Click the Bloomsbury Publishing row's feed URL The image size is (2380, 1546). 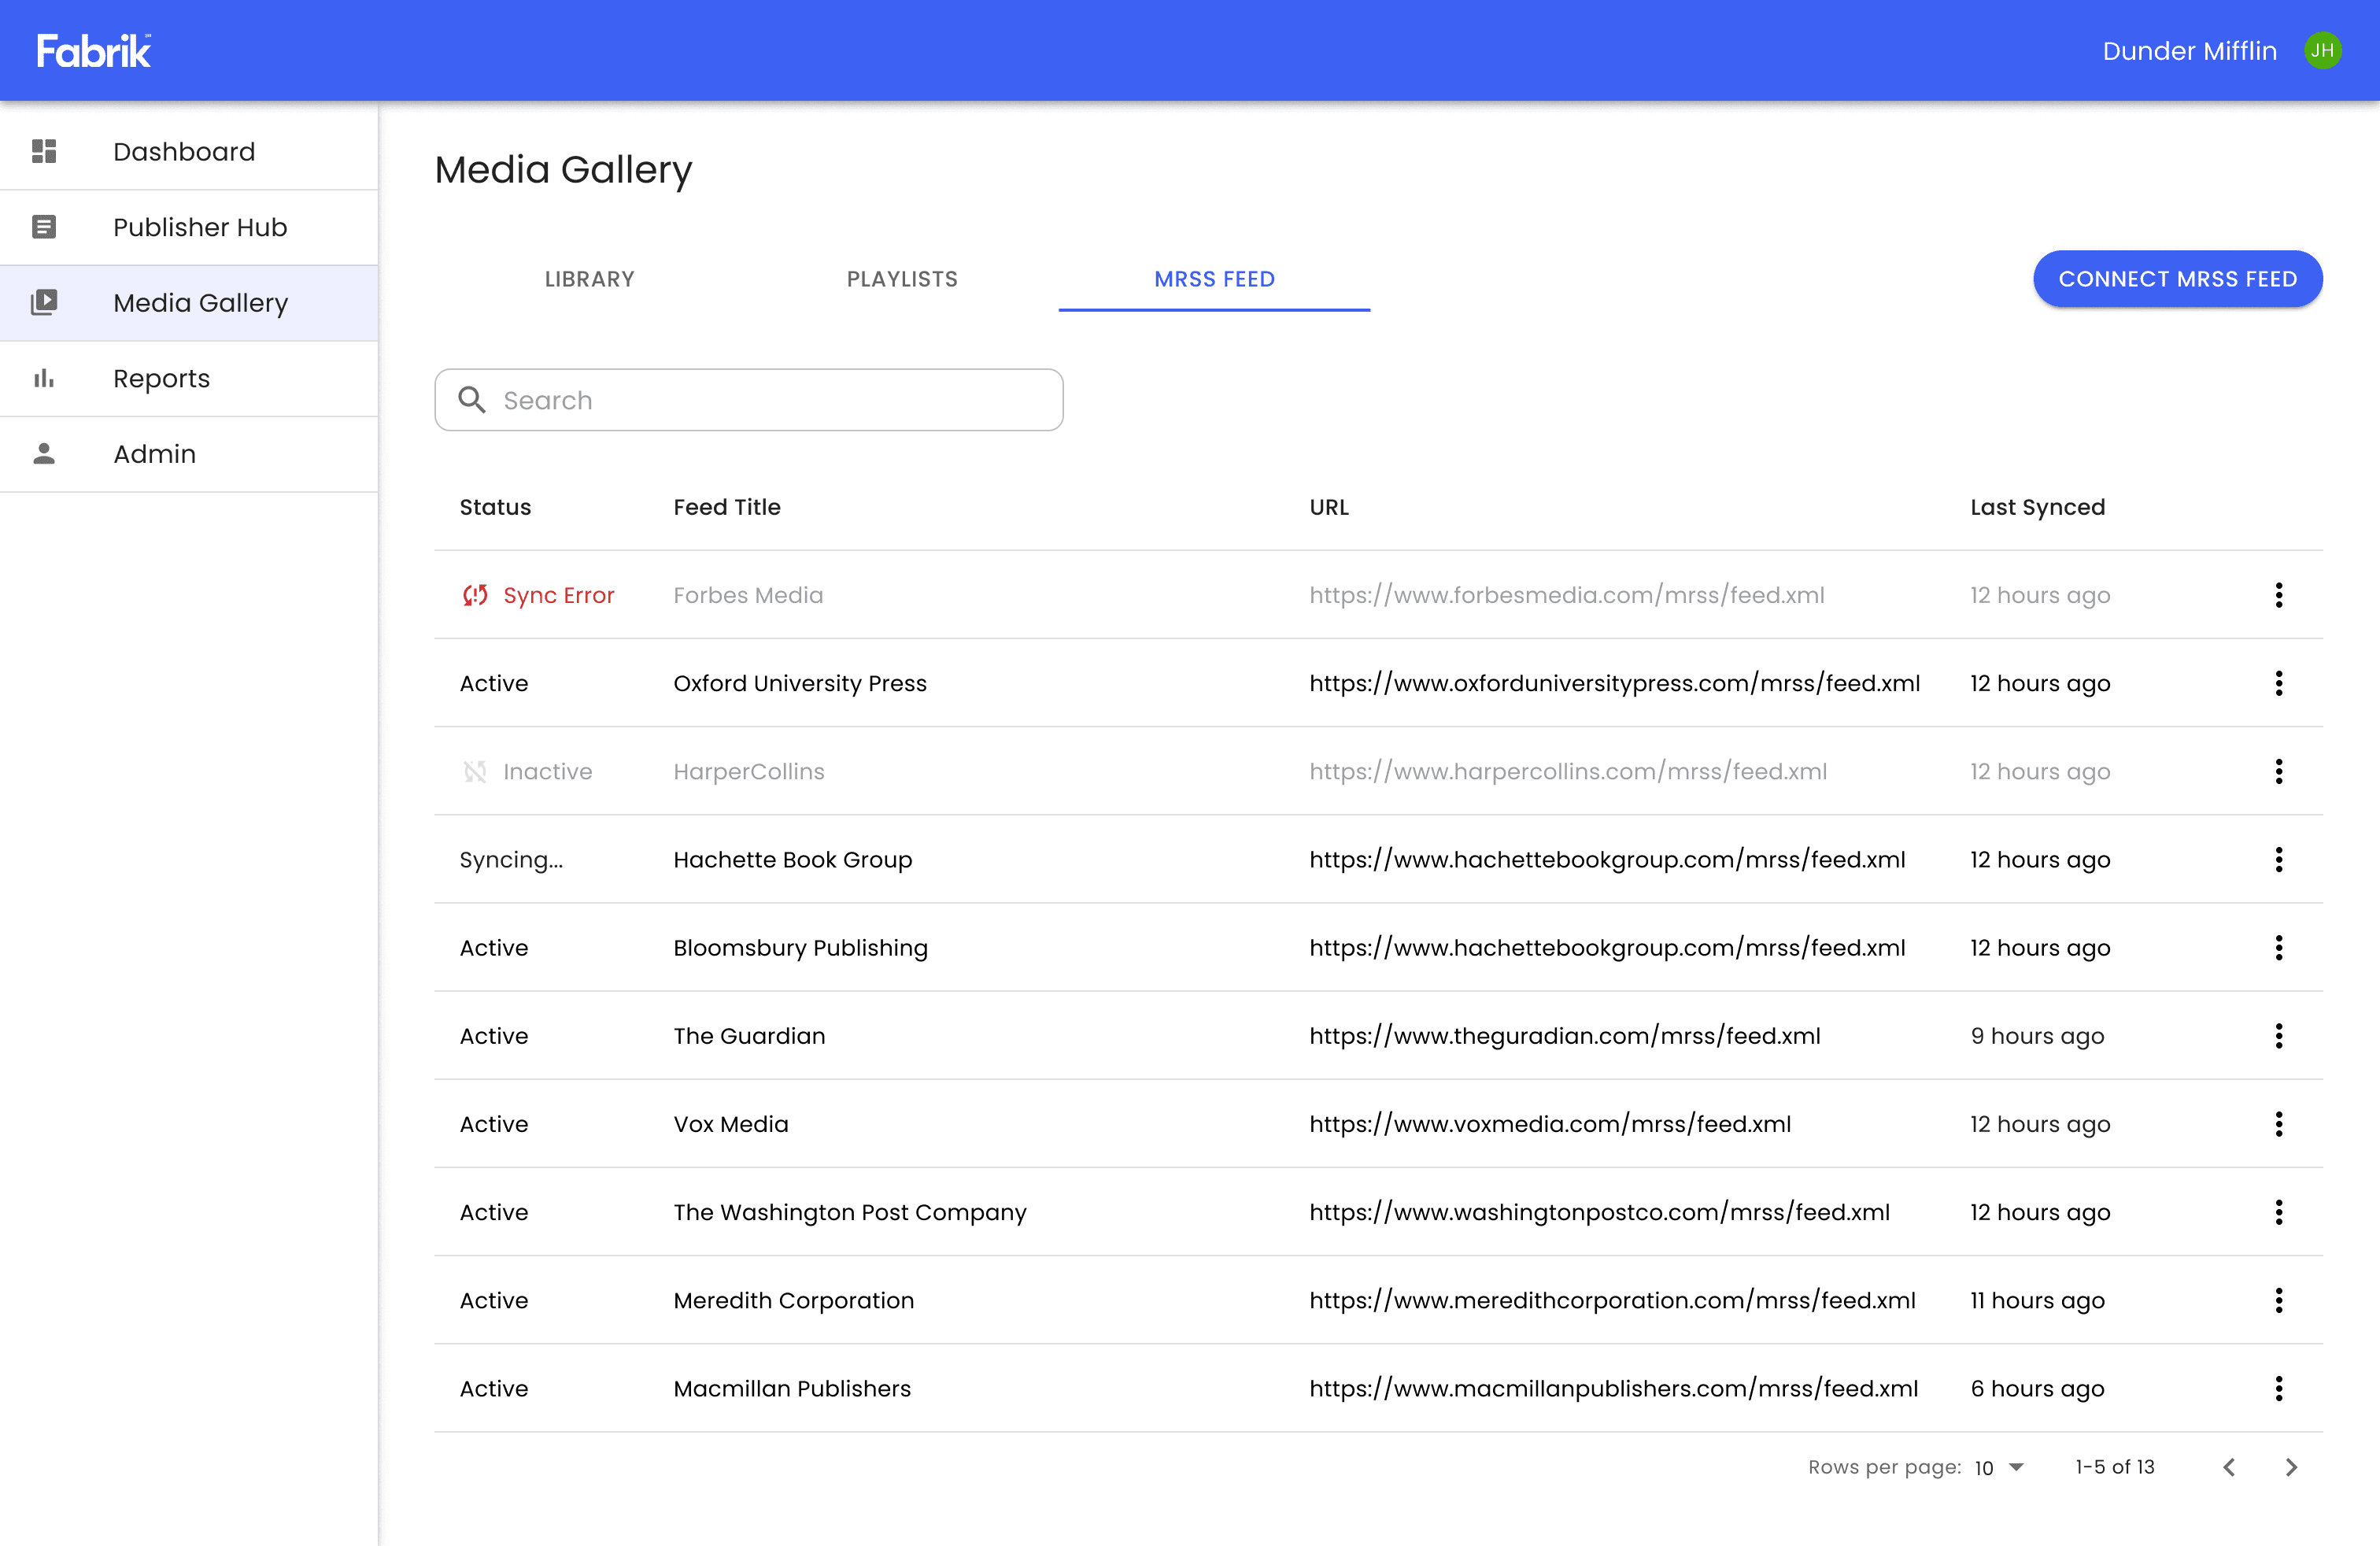(x=1607, y=947)
